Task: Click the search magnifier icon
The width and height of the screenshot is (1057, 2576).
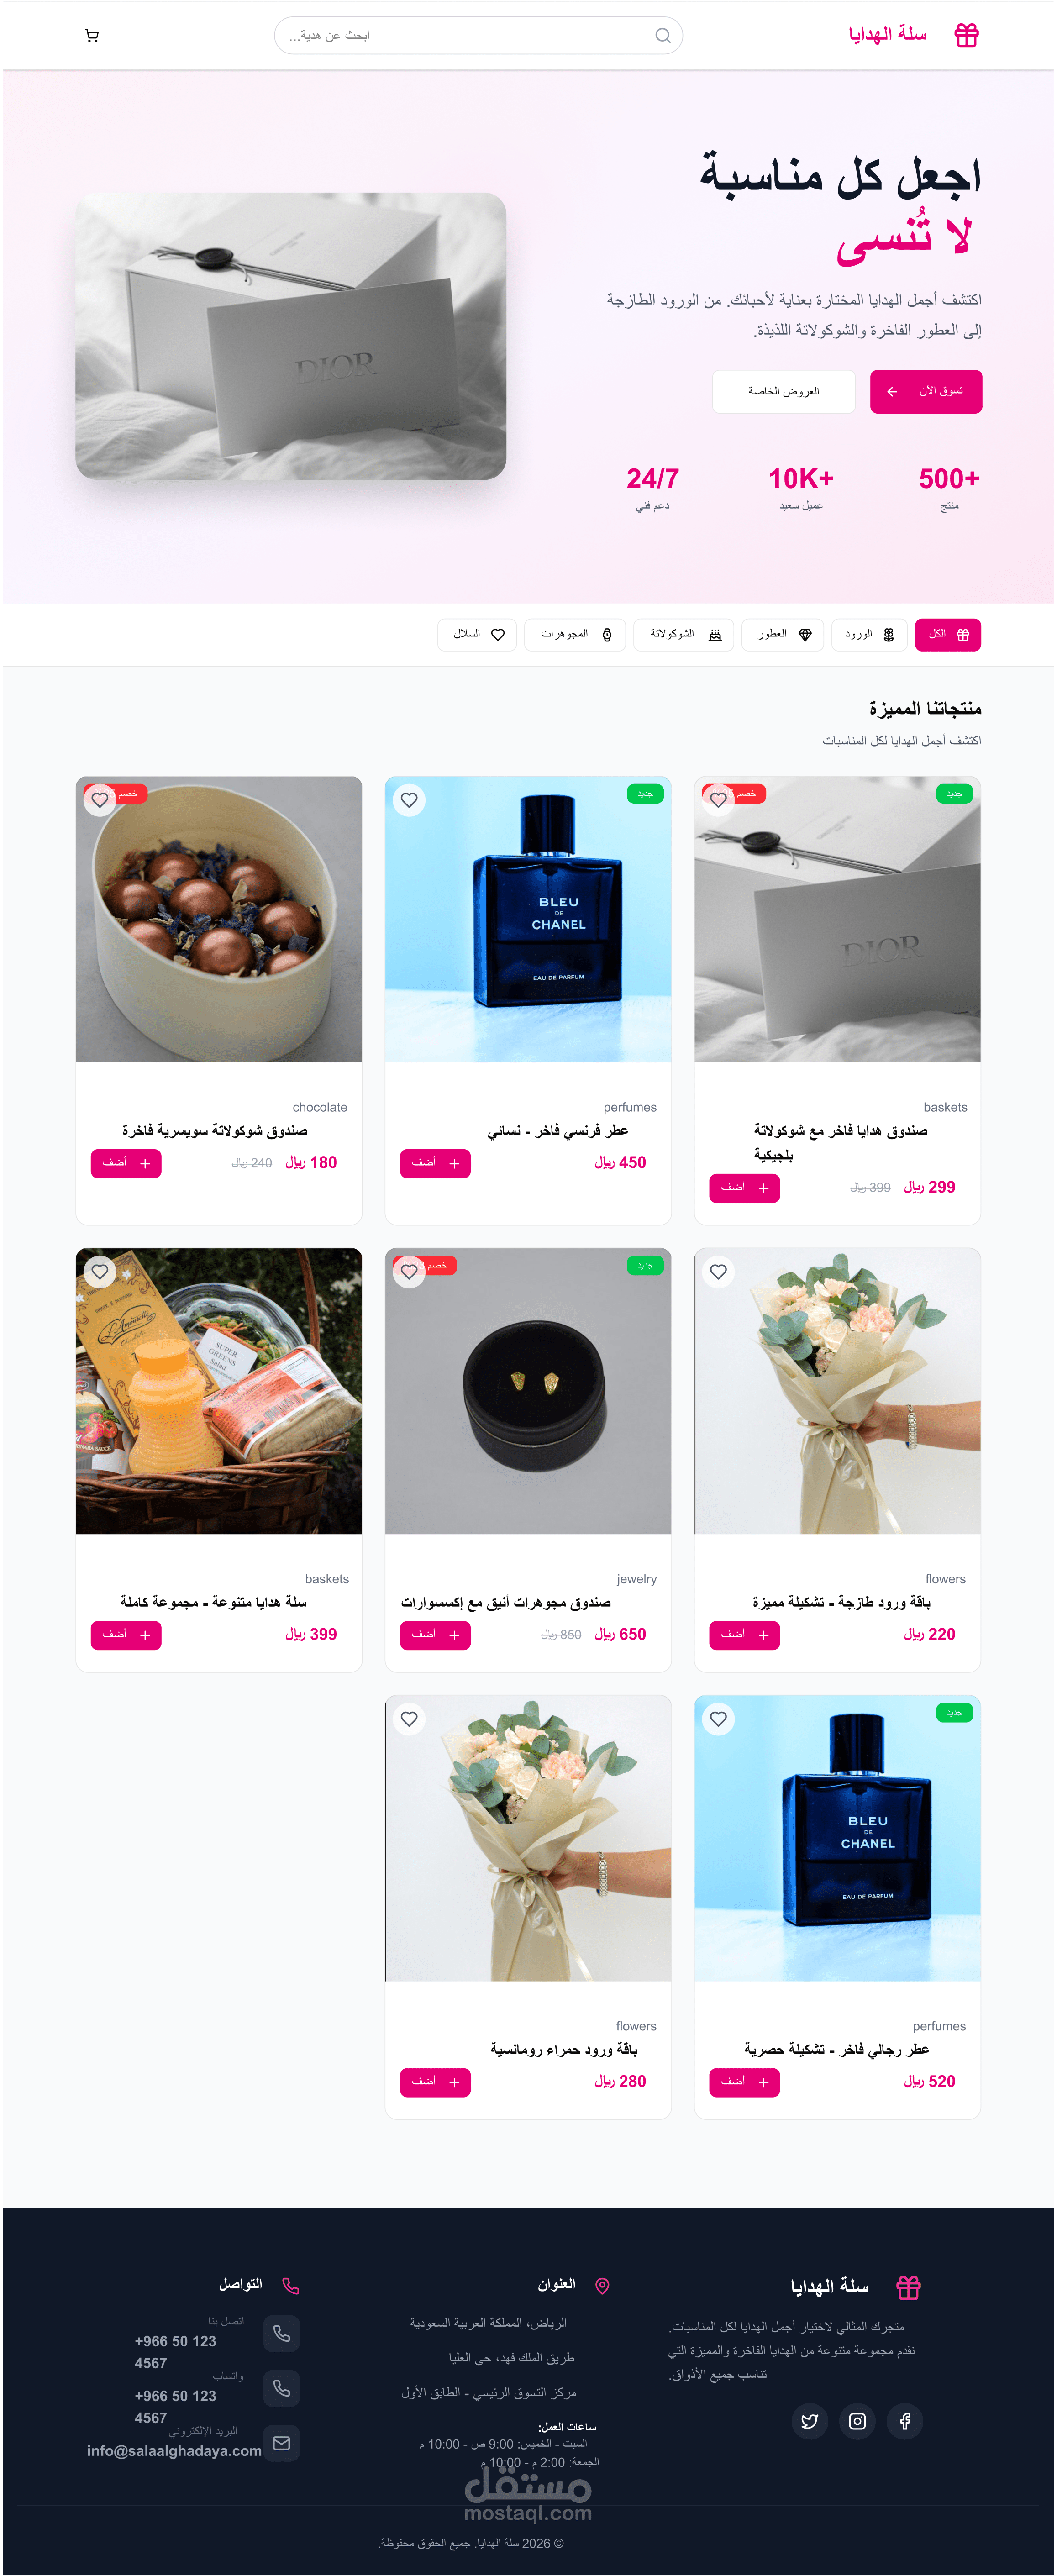Action: [662, 36]
